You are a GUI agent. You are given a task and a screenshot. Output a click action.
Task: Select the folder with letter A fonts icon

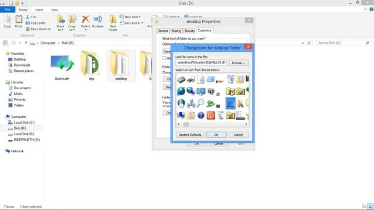pyautogui.click(x=240, y=103)
